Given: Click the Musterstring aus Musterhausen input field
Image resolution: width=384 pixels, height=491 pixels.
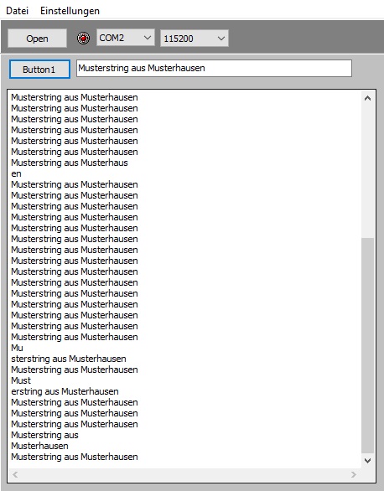Looking at the screenshot, I should point(214,68).
